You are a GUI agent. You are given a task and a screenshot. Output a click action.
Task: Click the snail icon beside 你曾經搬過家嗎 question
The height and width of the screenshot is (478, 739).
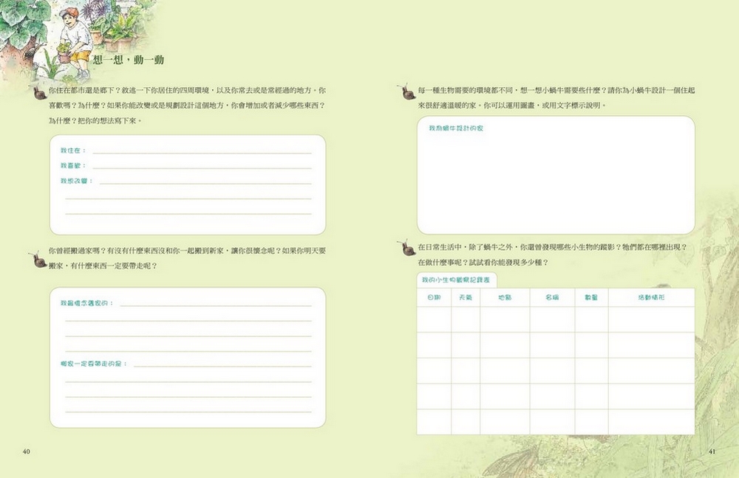[38, 260]
